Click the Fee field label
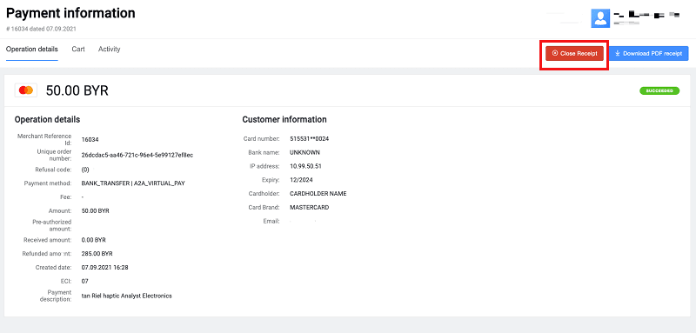Screen dimensions: 696x333 (67, 196)
